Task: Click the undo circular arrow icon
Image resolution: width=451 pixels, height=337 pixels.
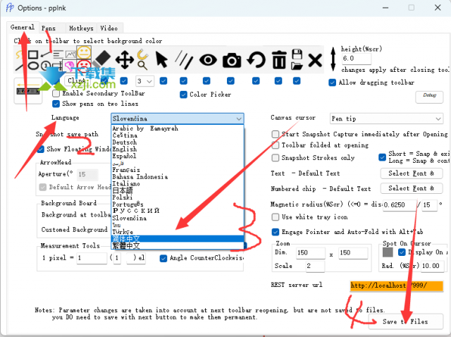Action: 256,60
